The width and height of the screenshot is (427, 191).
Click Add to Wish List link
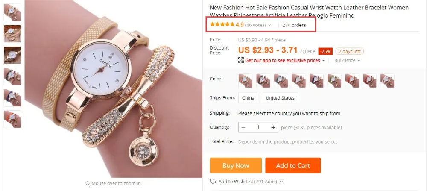point(236,182)
